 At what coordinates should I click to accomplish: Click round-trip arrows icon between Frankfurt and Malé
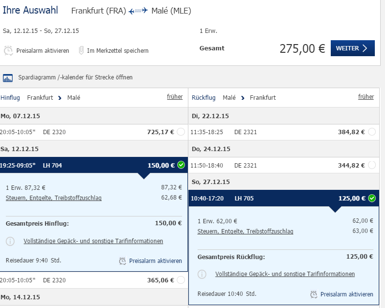[x=138, y=11]
